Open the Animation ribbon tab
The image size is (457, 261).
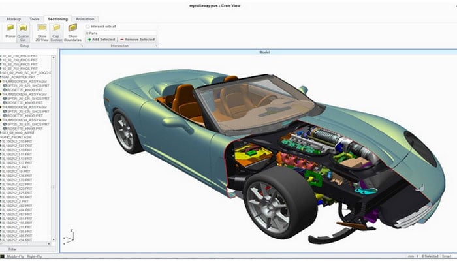tap(85, 19)
